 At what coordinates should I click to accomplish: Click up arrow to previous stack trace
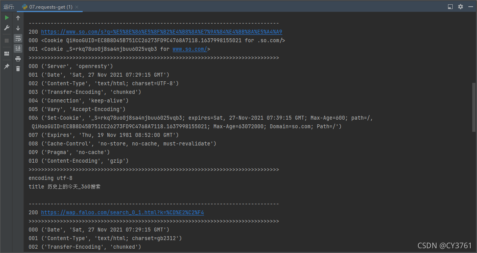18,18
